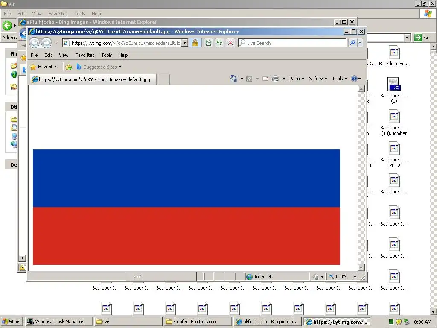Open the command bar Tools dropdown

click(339, 79)
